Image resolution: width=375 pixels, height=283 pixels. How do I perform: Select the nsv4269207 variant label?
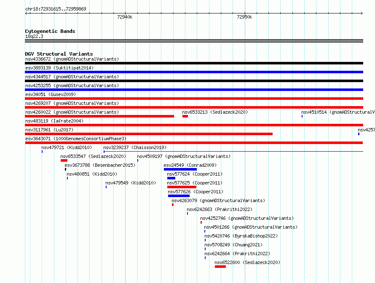[72, 103]
